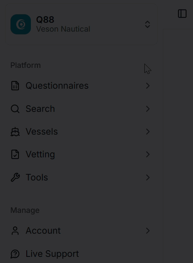Click the Vessels ship icon
Image resolution: width=193 pixels, height=263 pixels.
(15, 131)
